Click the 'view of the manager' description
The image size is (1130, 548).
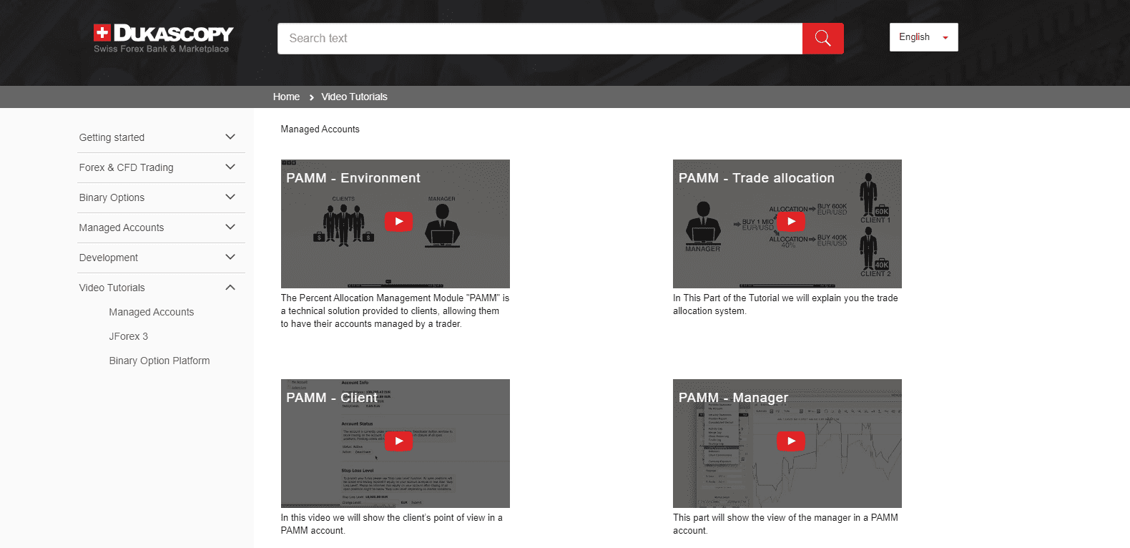tap(785, 524)
